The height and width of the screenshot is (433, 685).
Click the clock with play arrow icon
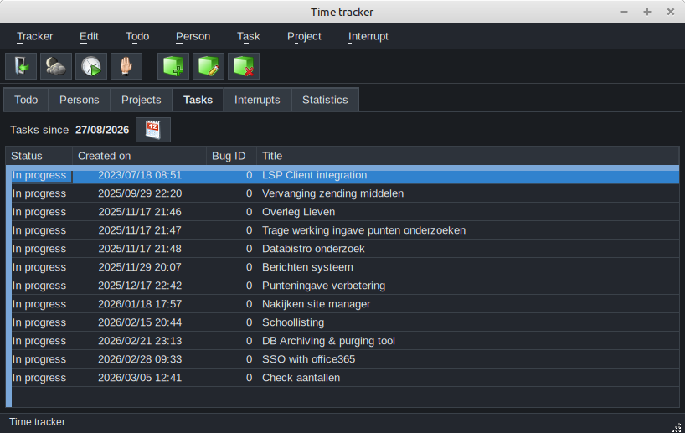tap(91, 66)
